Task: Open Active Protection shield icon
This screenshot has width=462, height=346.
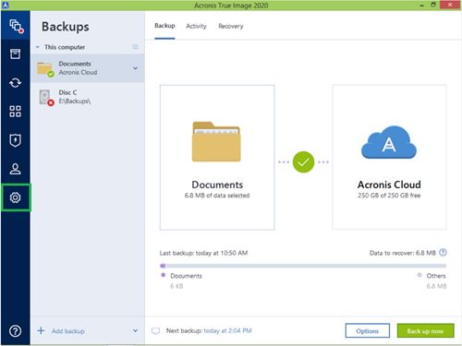Action: tap(15, 140)
